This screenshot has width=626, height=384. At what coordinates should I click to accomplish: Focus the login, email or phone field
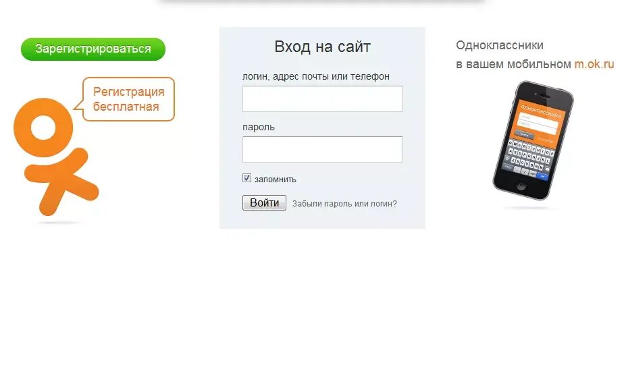(x=322, y=99)
